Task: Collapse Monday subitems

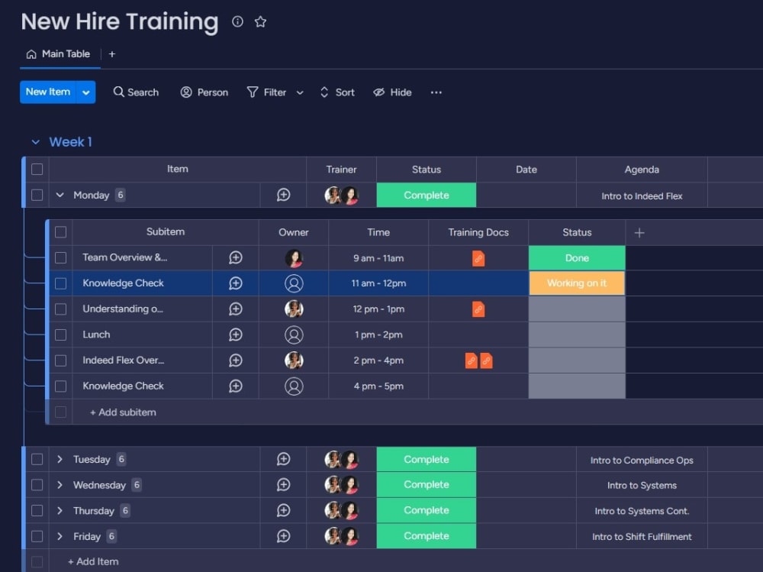Action: point(60,195)
